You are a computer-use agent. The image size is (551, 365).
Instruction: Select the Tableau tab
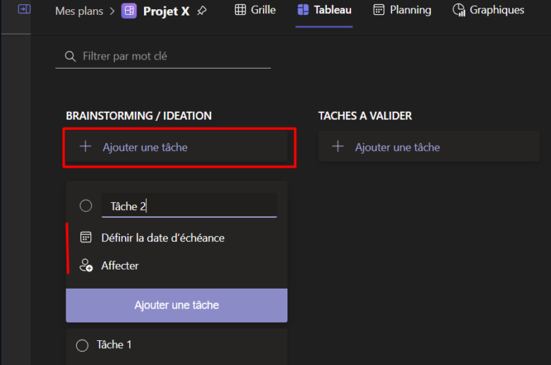click(324, 10)
